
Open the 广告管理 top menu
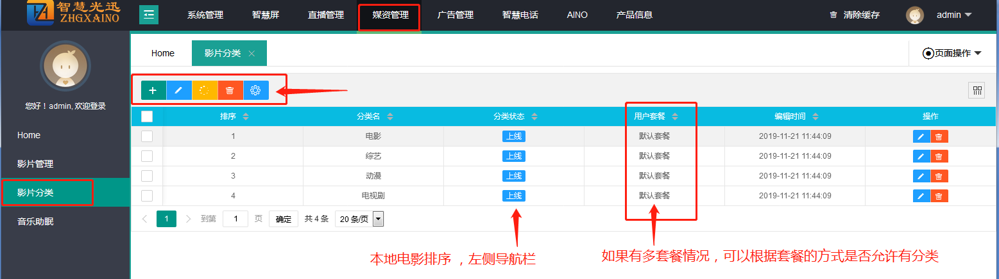455,15
